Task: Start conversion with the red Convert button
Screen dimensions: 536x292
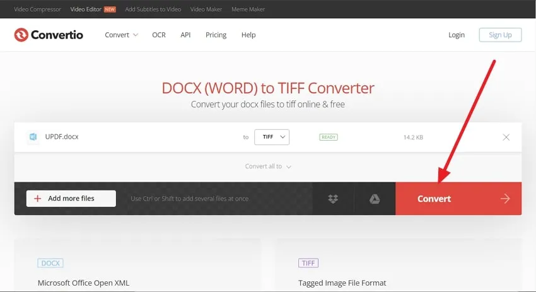Action: pos(458,199)
